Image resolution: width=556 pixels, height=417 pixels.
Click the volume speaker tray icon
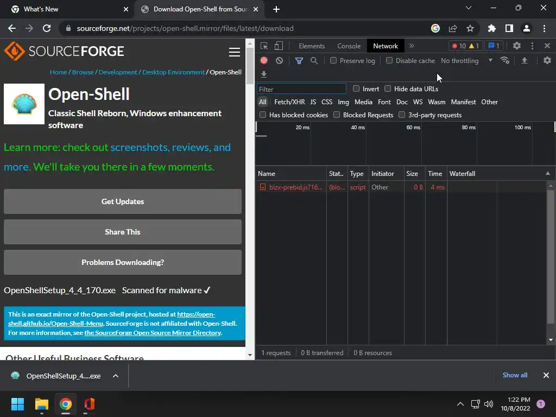tap(489, 404)
